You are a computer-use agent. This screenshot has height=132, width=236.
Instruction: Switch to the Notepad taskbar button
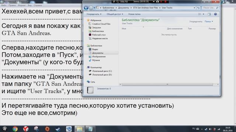click(90, 129)
